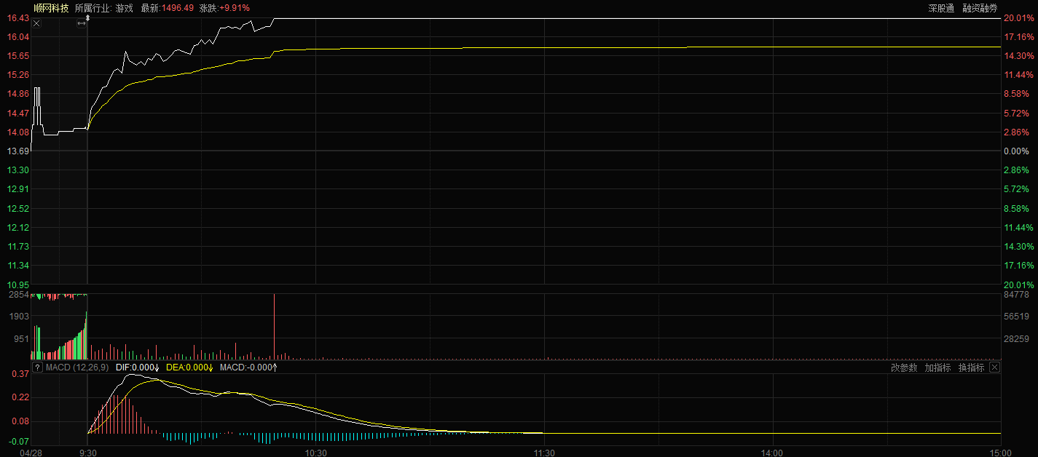Close the MACD indicator panel
Image resolution: width=1038 pixels, height=457 pixels.
(994, 367)
